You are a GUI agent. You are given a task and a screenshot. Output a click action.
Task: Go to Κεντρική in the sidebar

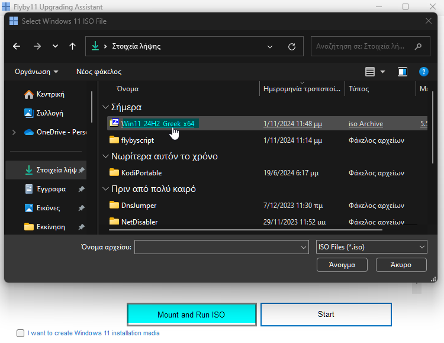(50, 94)
